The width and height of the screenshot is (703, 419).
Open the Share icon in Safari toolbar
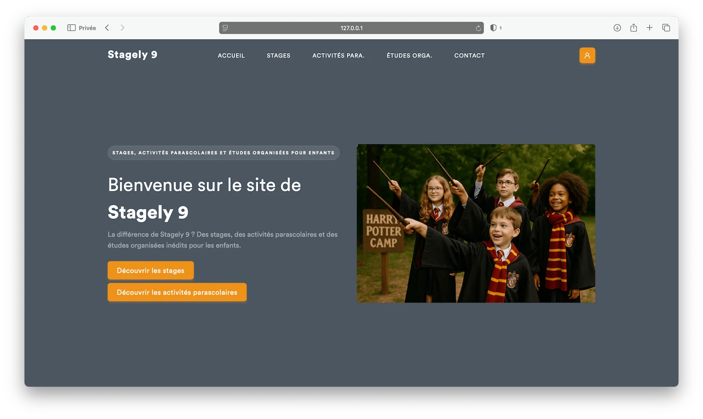point(634,28)
